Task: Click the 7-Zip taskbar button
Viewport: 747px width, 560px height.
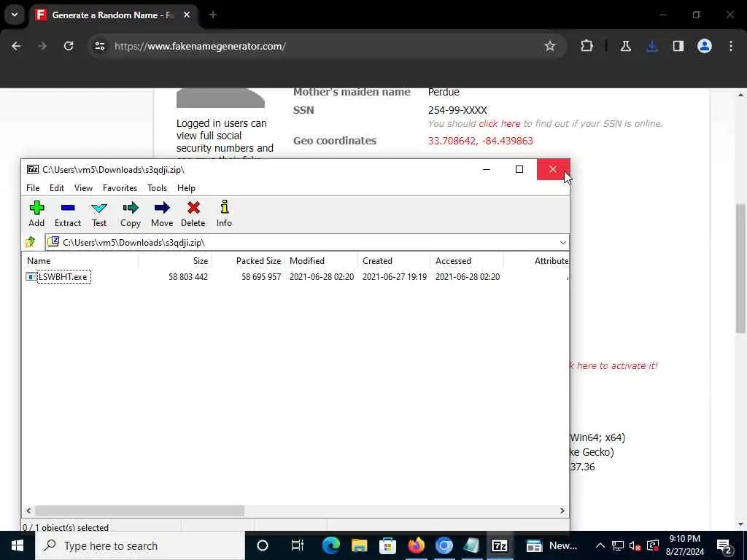Action: tap(499, 545)
